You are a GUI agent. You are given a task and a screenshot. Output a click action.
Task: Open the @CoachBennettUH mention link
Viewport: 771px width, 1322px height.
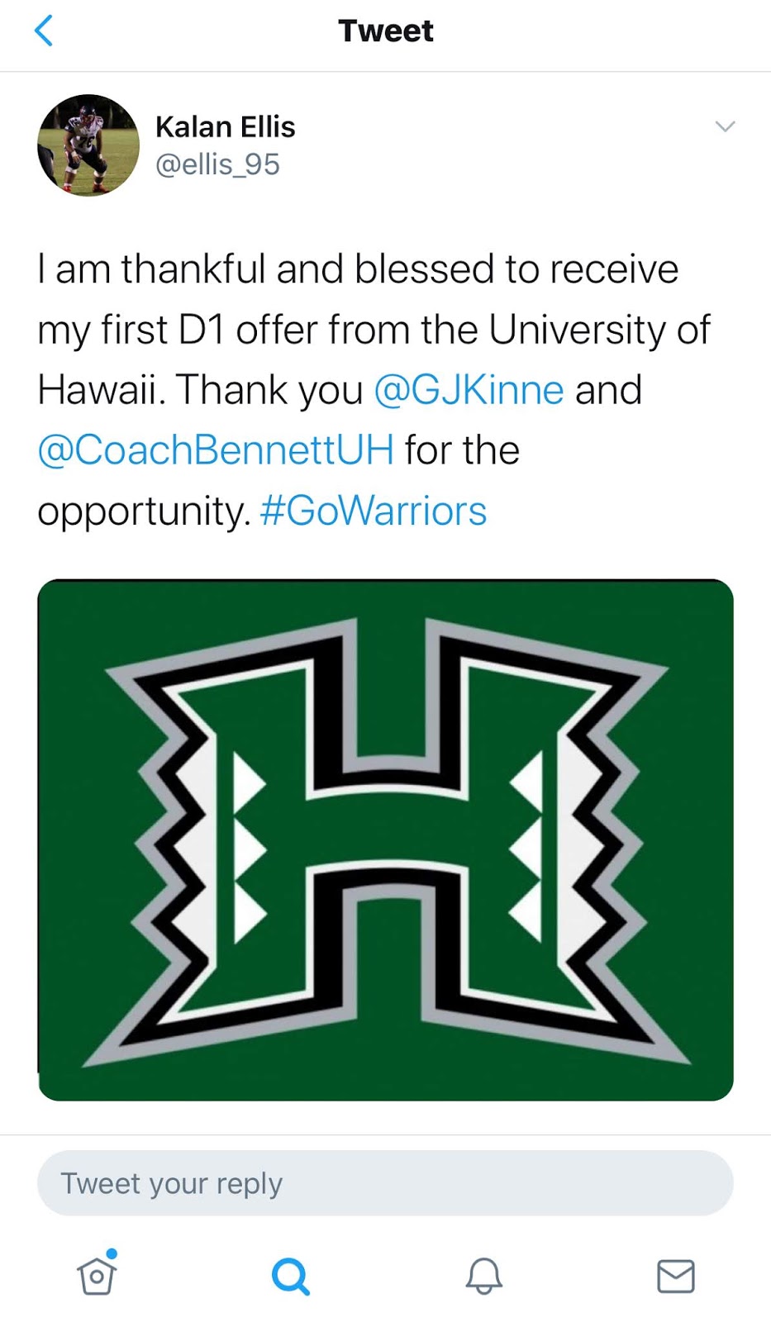point(217,450)
